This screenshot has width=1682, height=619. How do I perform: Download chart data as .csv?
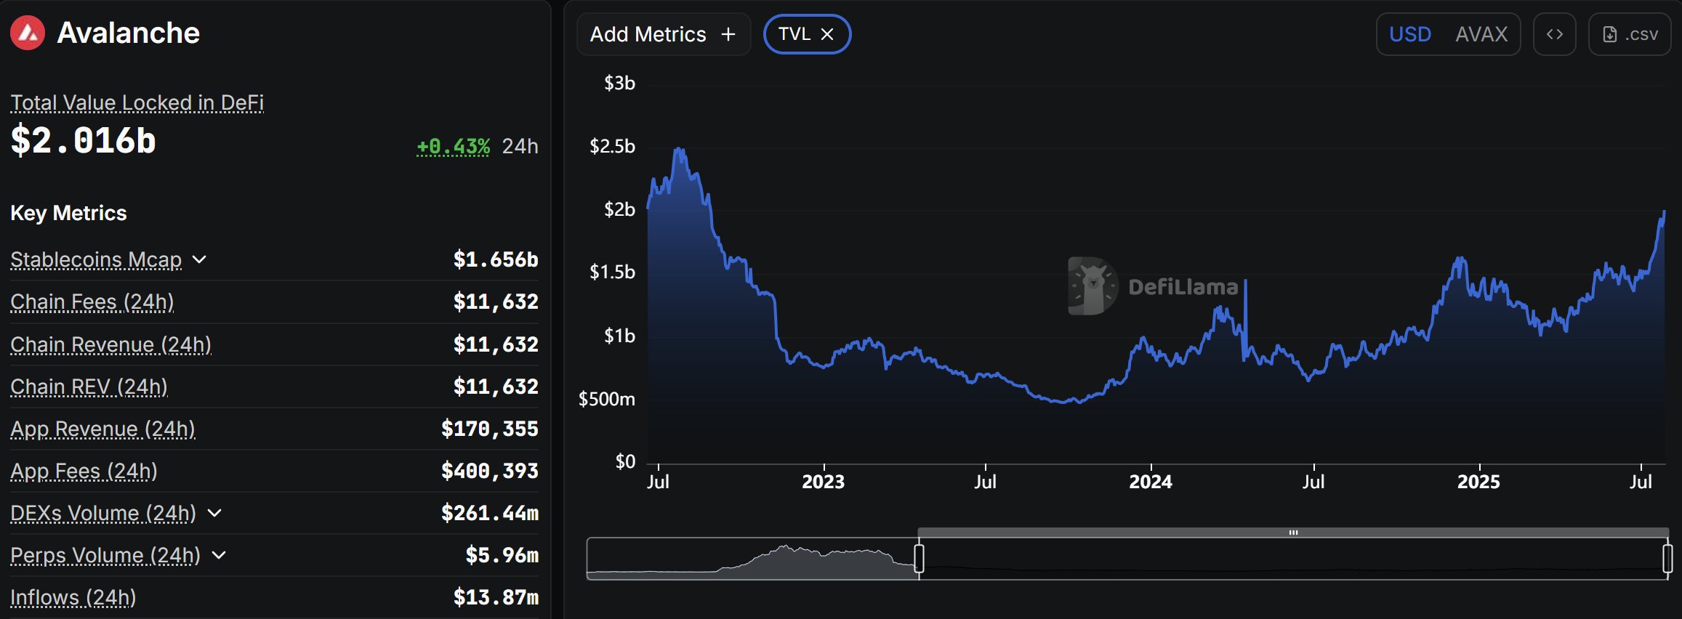pyautogui.click(x=1630, y=34)
